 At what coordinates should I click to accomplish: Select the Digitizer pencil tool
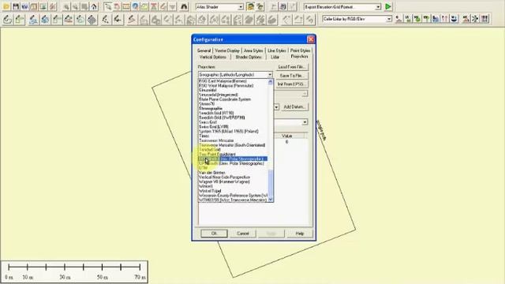pos(163,6)
